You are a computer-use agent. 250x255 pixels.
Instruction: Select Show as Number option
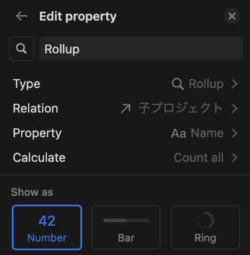pos(47,227)
